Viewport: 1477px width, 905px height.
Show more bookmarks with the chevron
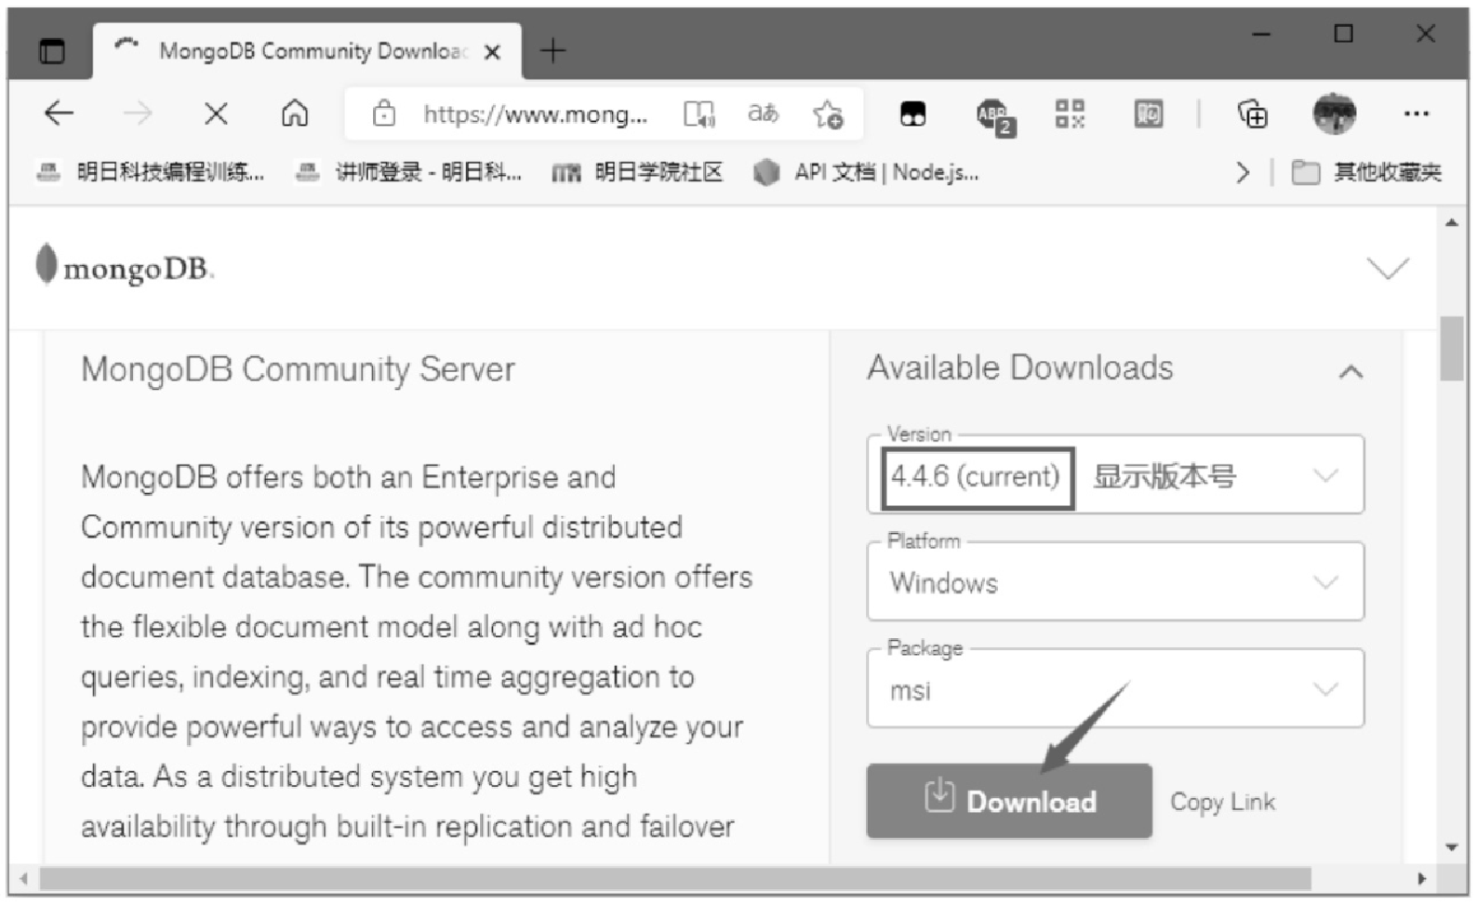click(1243, 172)
